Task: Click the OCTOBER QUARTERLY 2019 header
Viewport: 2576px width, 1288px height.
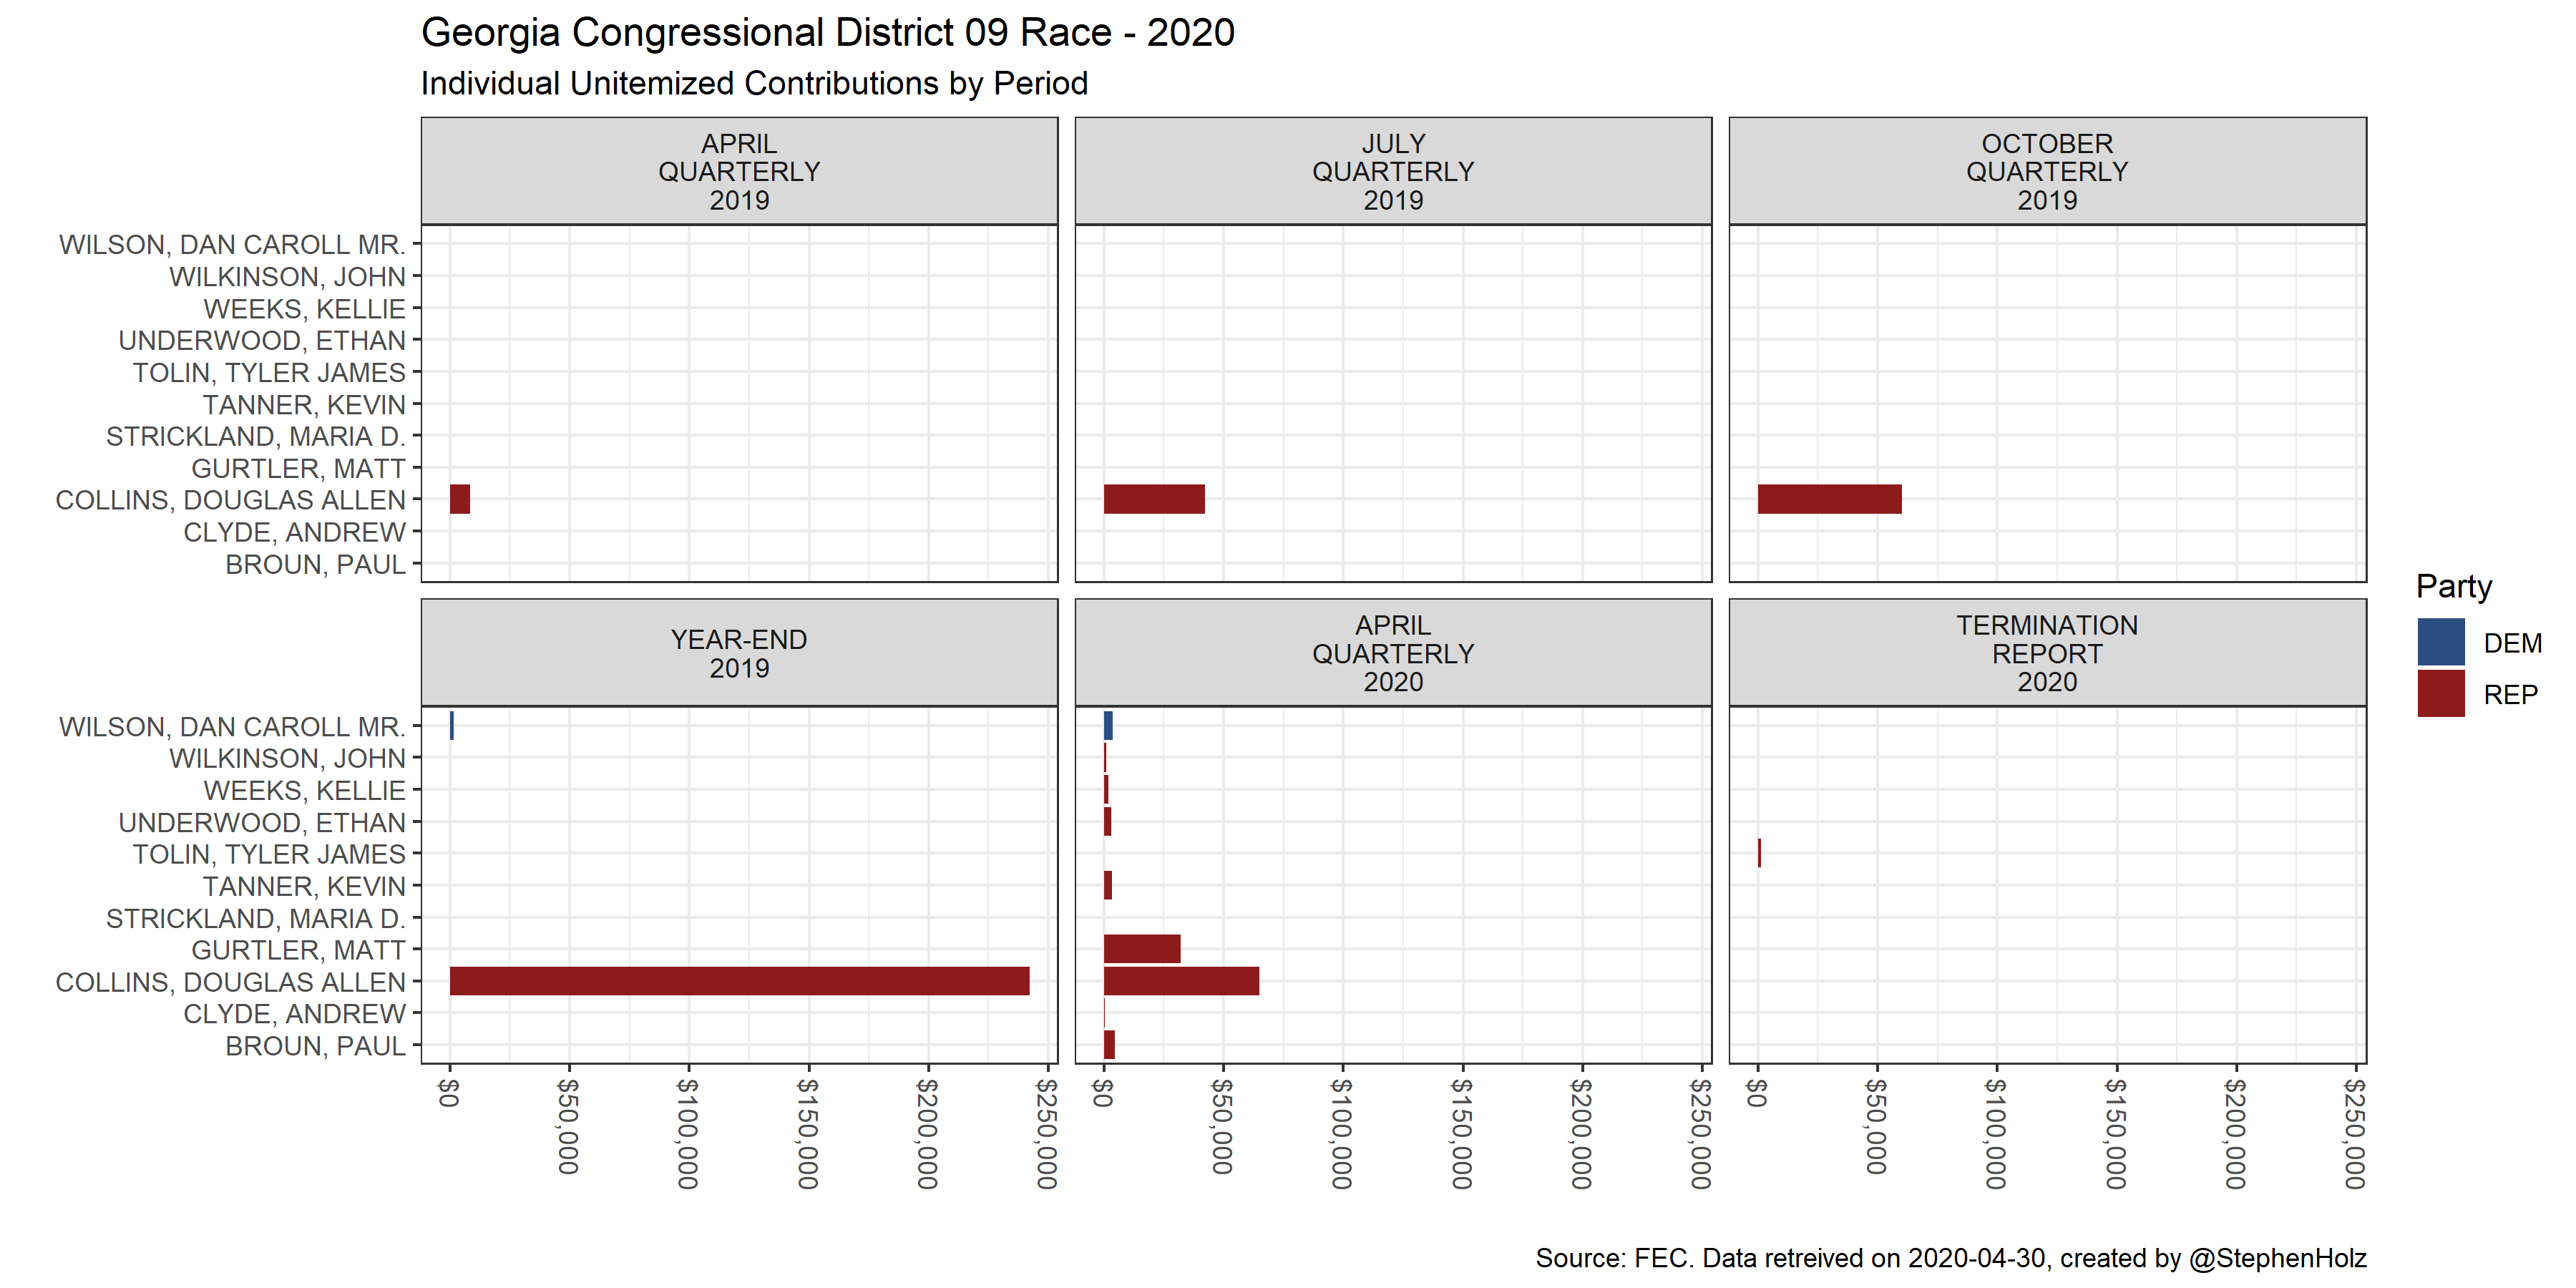Action: pos(2046,171)
